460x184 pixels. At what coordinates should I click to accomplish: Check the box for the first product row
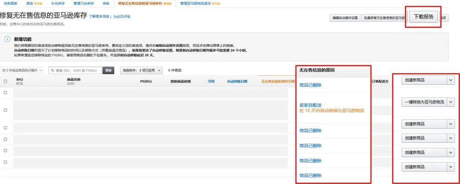[x=5, y=92]
